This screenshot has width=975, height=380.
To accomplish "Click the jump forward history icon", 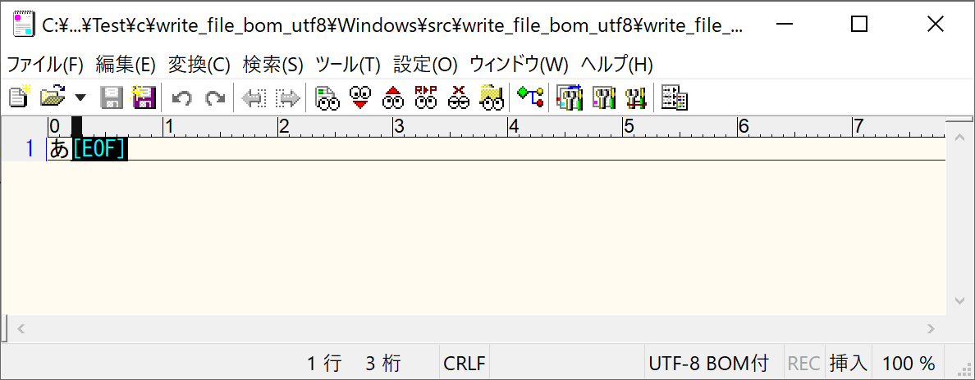I will 288,97.
